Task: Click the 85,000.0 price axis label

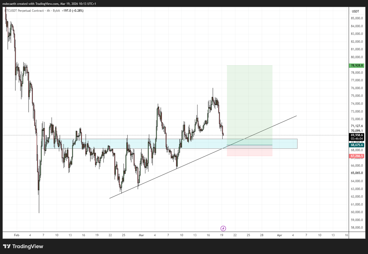Action: (x=356, y=18)
